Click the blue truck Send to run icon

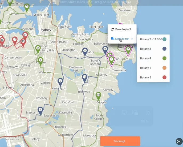point(112,39)
